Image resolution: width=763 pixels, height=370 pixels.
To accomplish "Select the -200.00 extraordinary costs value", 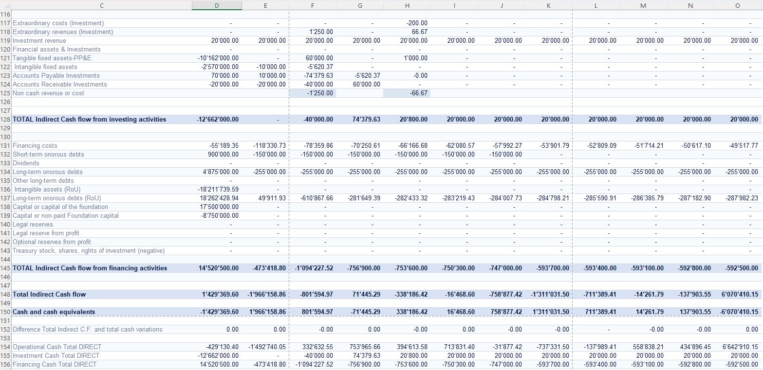I will 407,23.
